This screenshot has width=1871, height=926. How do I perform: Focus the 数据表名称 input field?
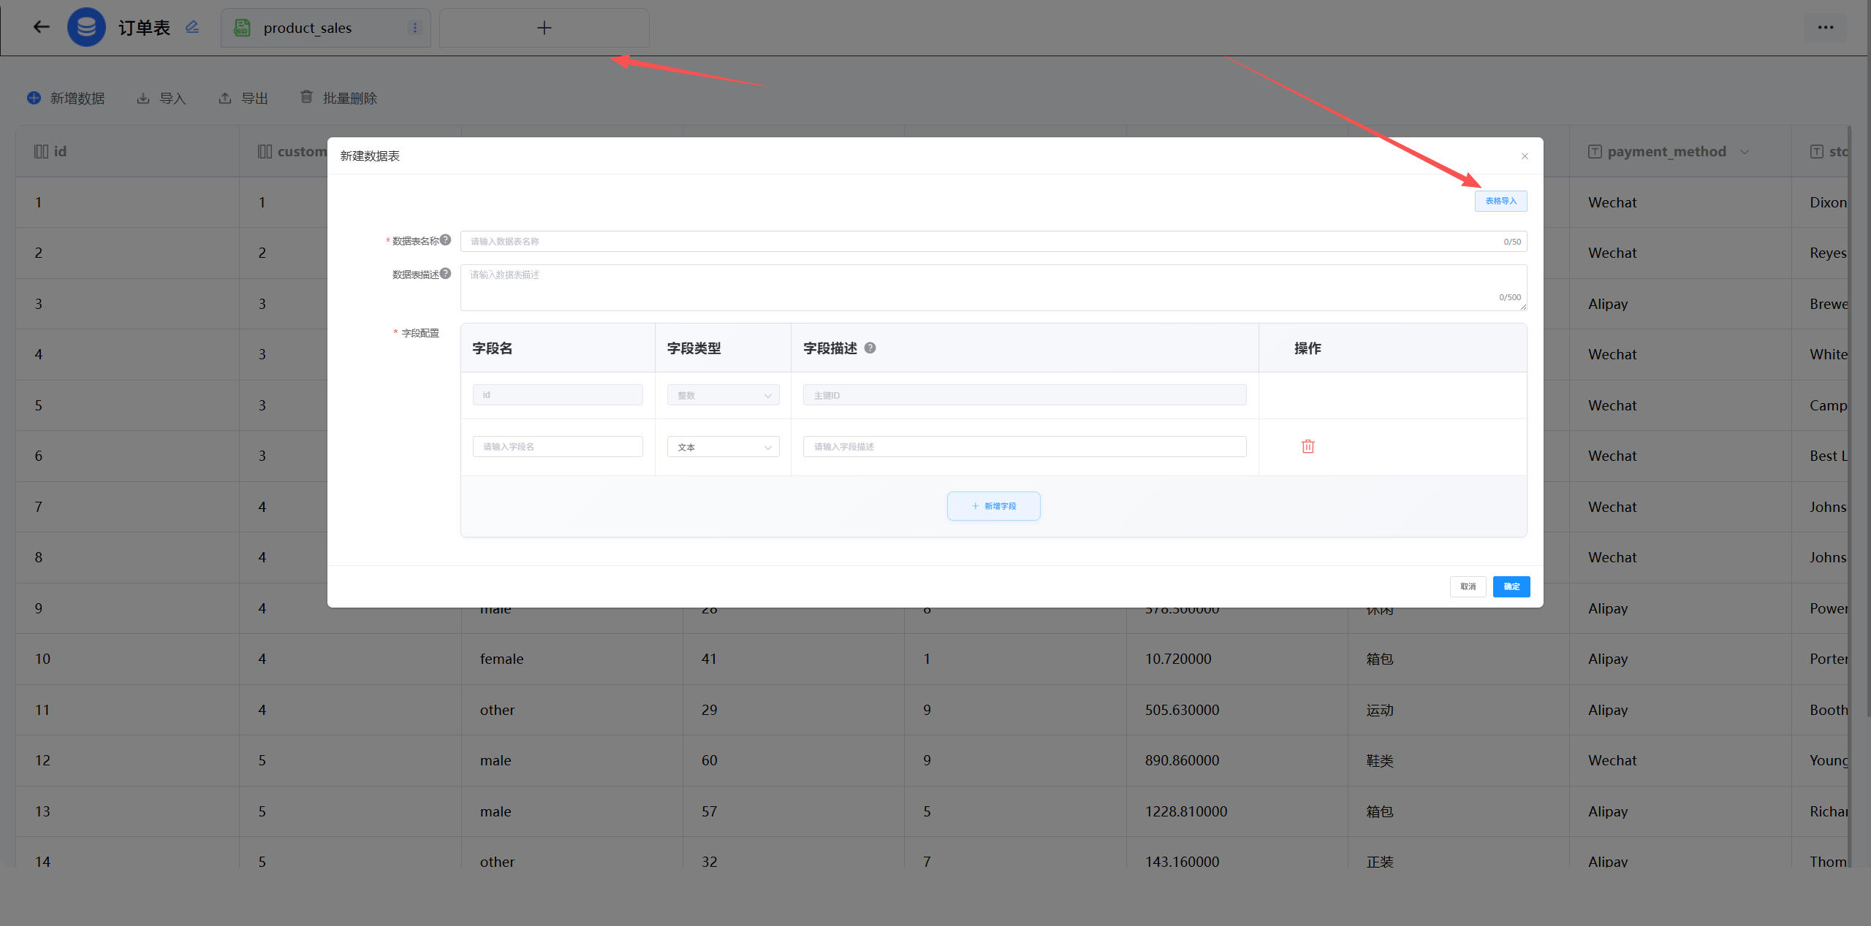pos(979,241)
